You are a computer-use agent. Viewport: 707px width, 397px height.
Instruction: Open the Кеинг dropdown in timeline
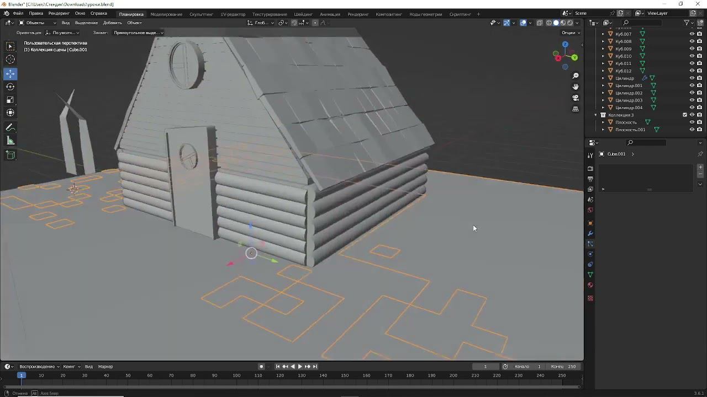(x=71, y=367)
